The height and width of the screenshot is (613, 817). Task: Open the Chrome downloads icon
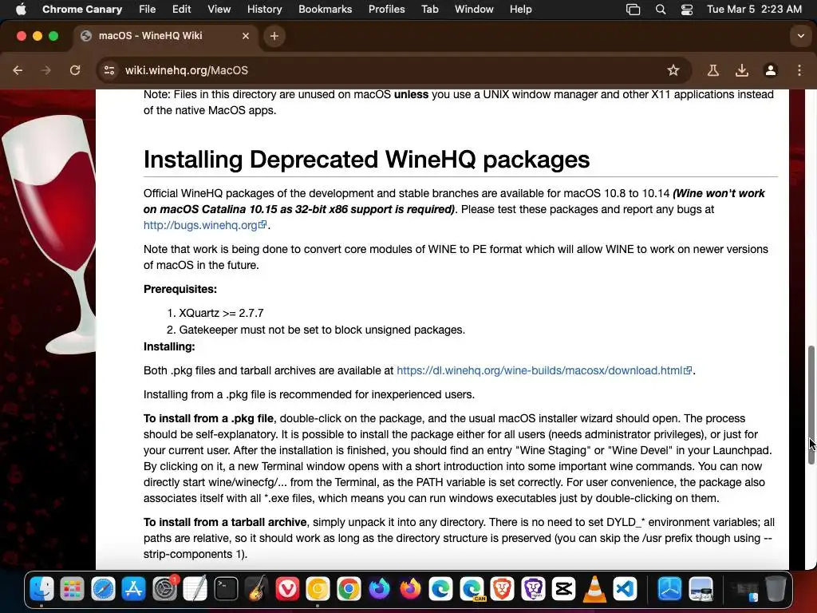[741, 70]
